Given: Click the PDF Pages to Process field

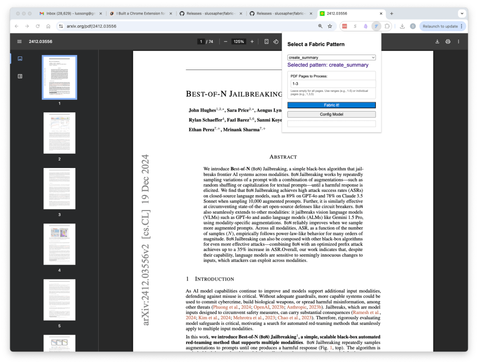Looking at the screenshot, I should pyautogui.click(x=331, y=84).
